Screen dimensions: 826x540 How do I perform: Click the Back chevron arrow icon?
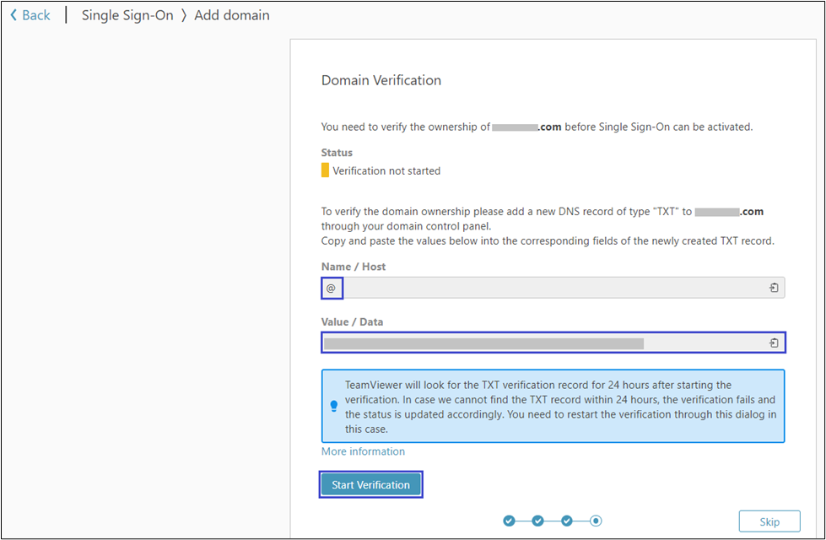point(13,15)
